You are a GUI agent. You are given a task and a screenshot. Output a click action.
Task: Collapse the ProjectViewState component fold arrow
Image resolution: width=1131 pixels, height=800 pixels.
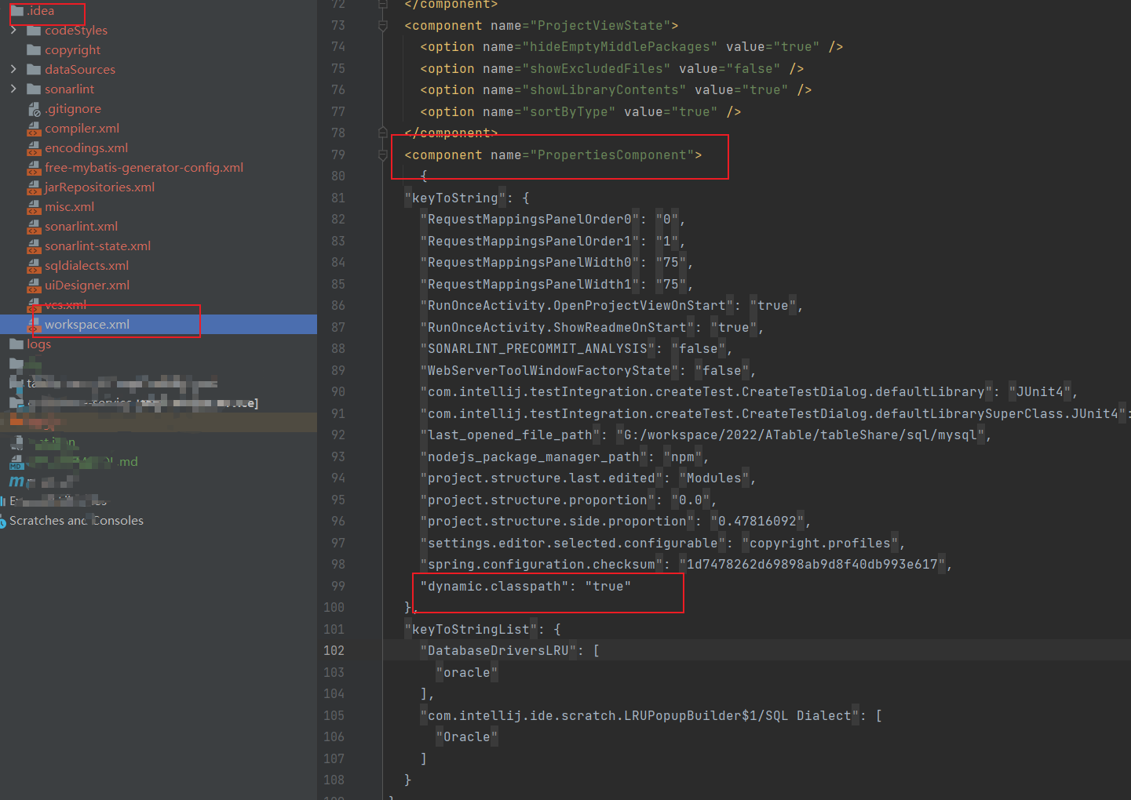point(382,25)
